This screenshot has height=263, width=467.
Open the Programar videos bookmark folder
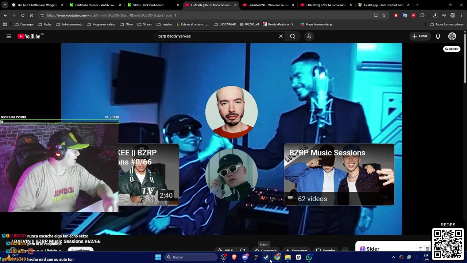pos(101,24)
